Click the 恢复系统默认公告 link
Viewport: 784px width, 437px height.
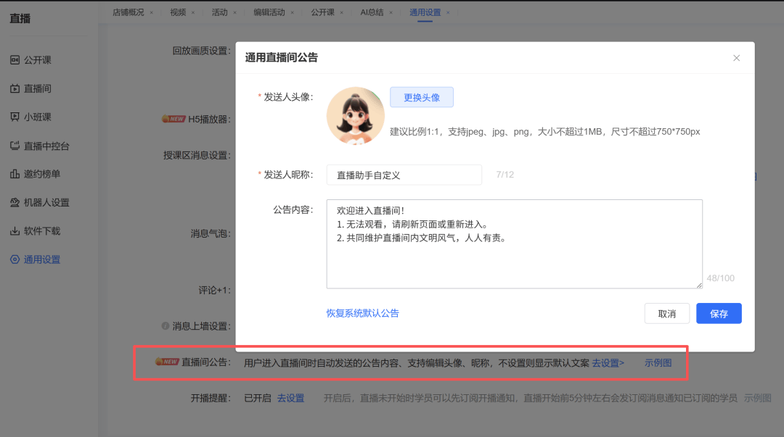point(362,313)
